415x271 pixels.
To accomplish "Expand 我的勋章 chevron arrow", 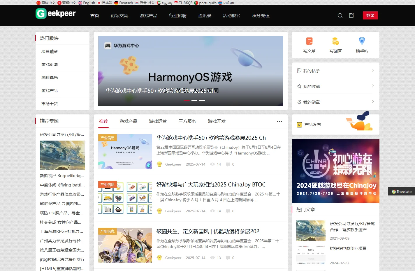I will click(373, 102).
